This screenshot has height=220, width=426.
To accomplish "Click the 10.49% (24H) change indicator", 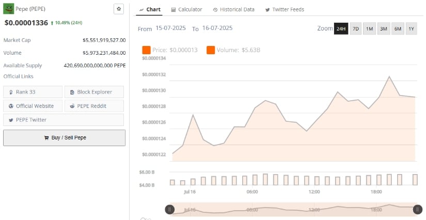I will 67,23.
